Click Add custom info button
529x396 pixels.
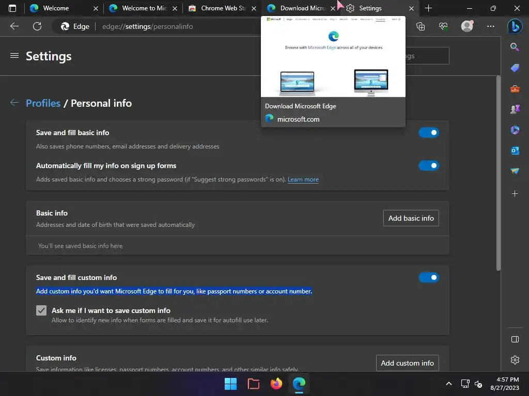point(407,363)
